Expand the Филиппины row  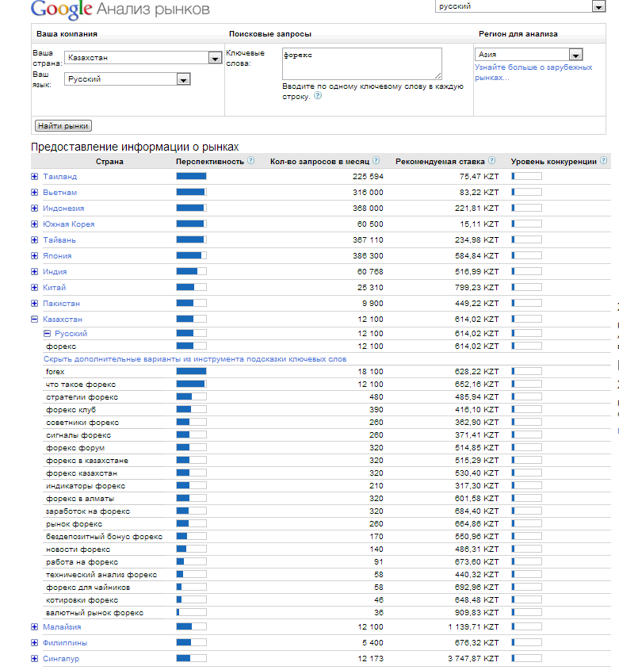(35, 643)
